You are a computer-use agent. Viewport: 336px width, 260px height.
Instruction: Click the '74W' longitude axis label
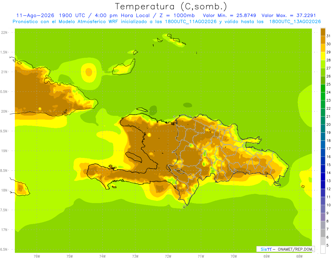pos(102,256)
